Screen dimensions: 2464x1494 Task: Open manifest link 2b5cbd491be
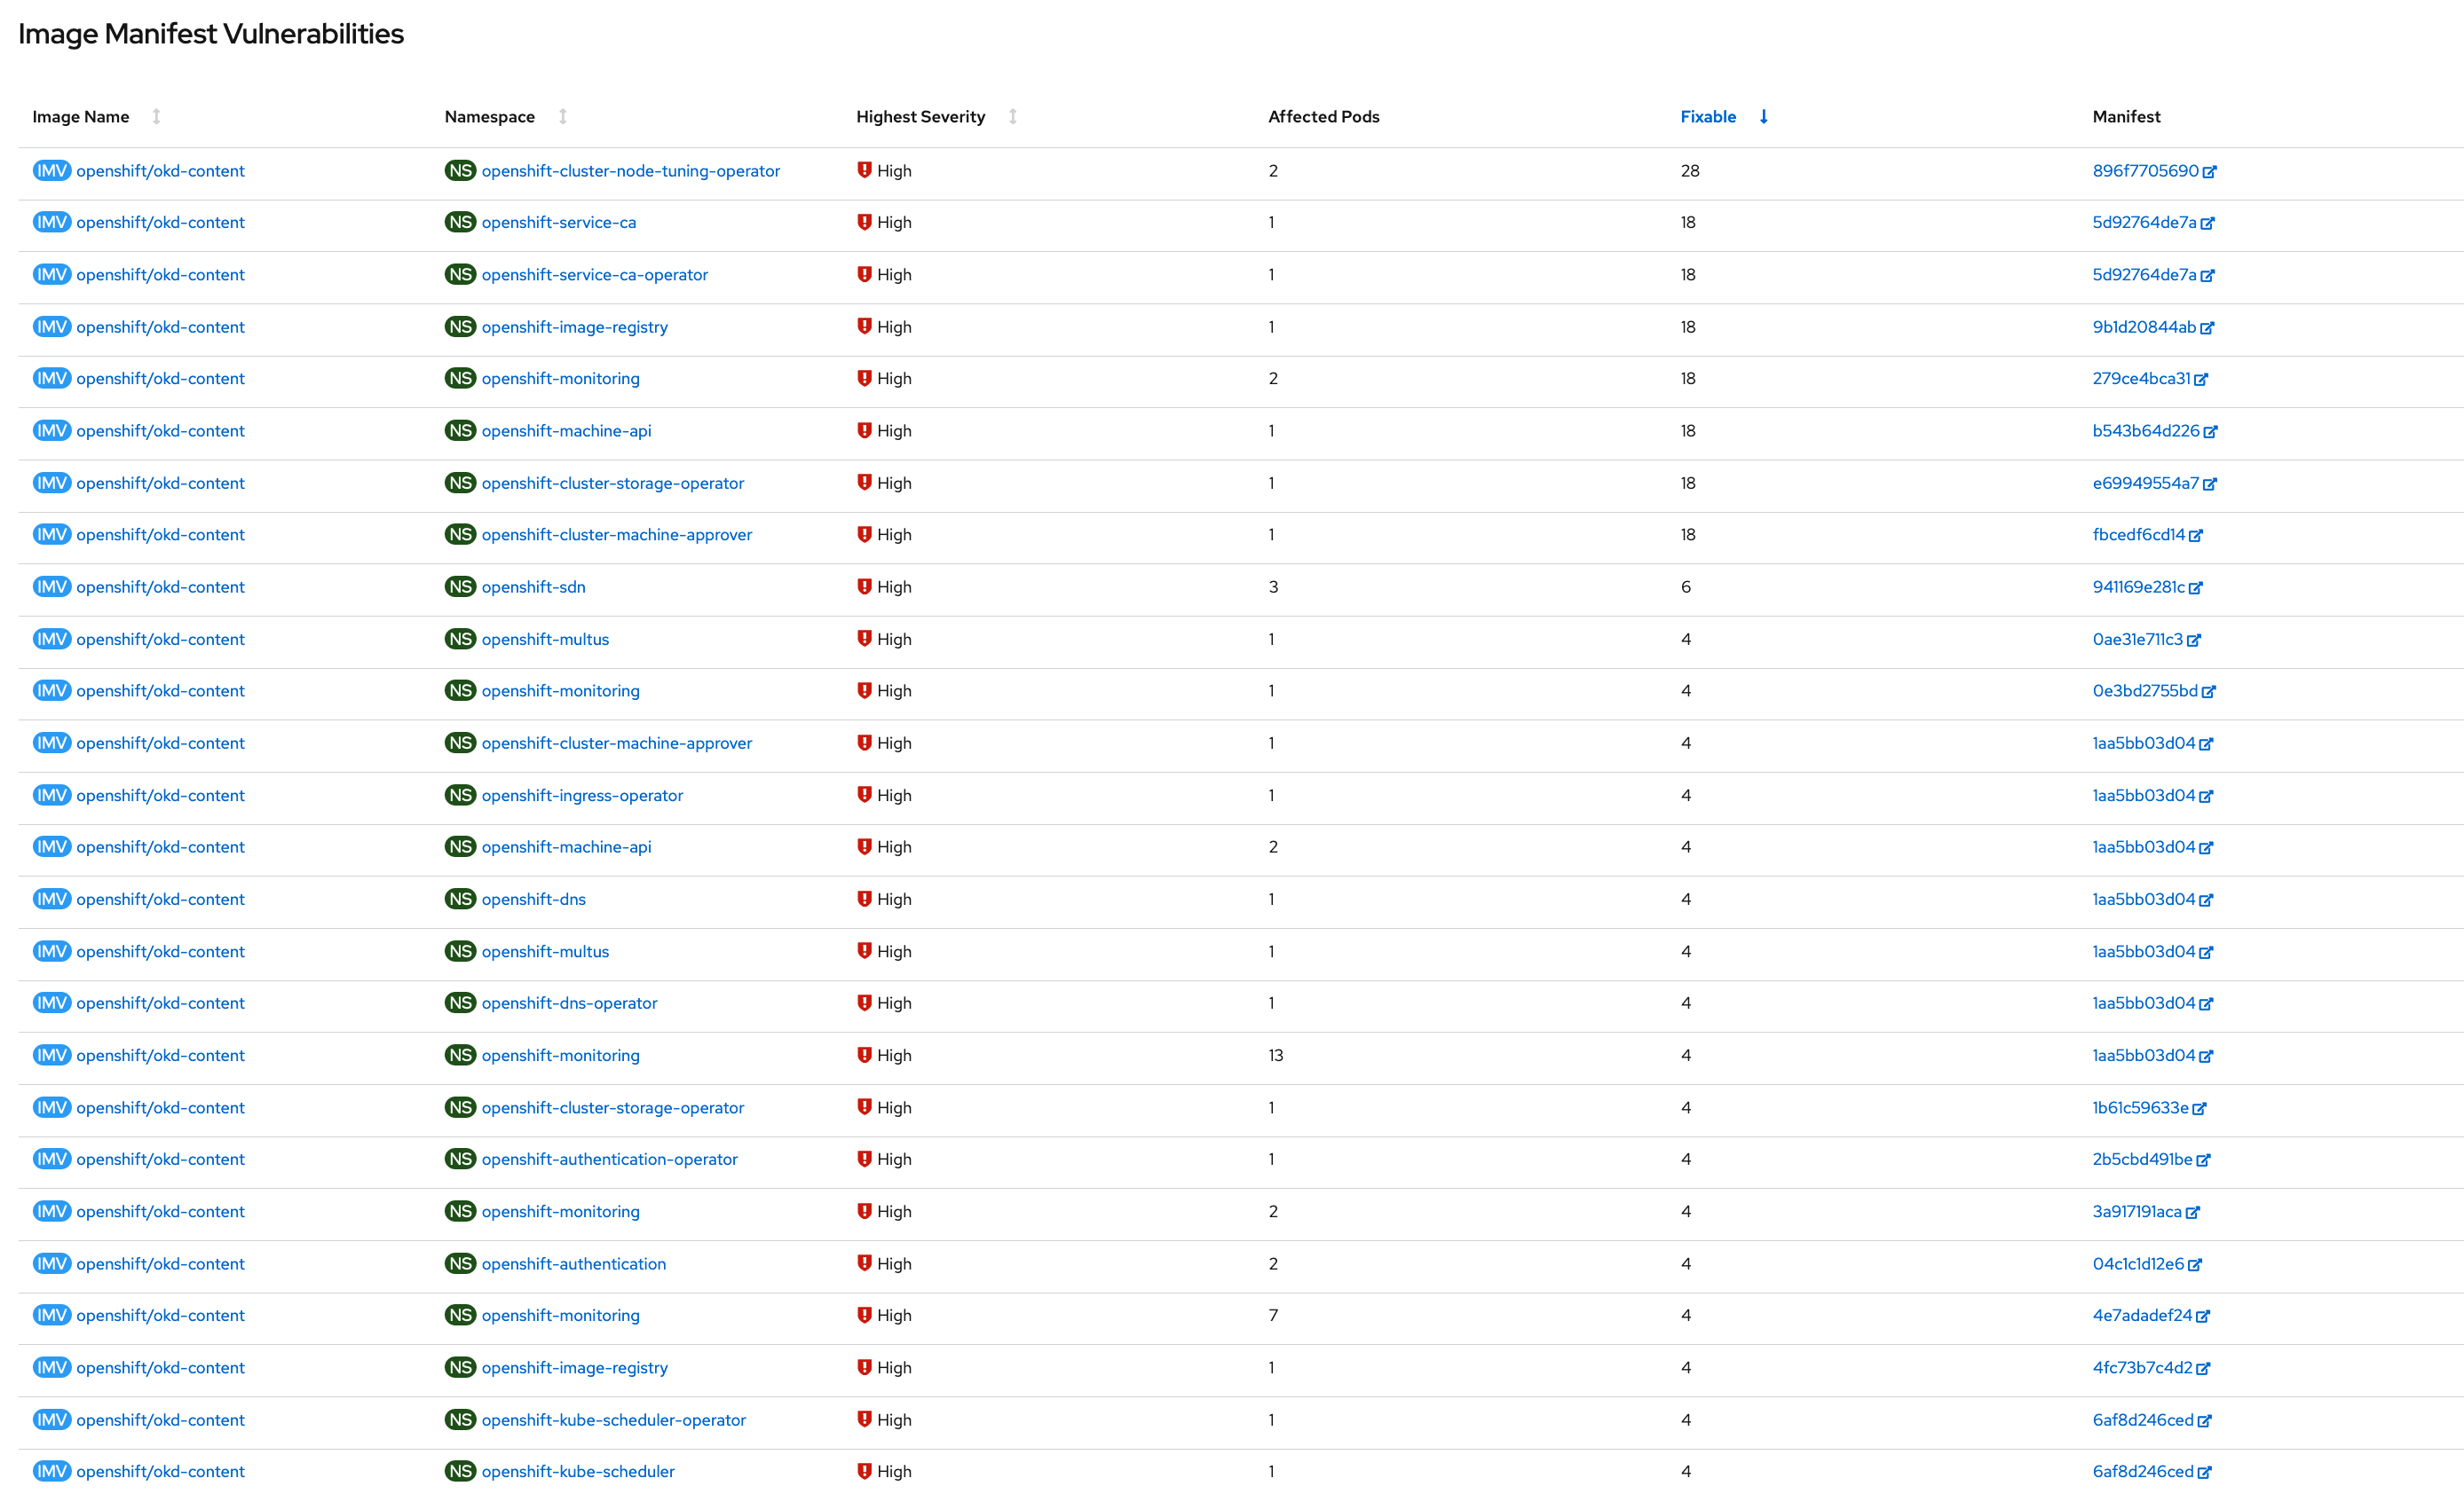coord(2142,1160)
